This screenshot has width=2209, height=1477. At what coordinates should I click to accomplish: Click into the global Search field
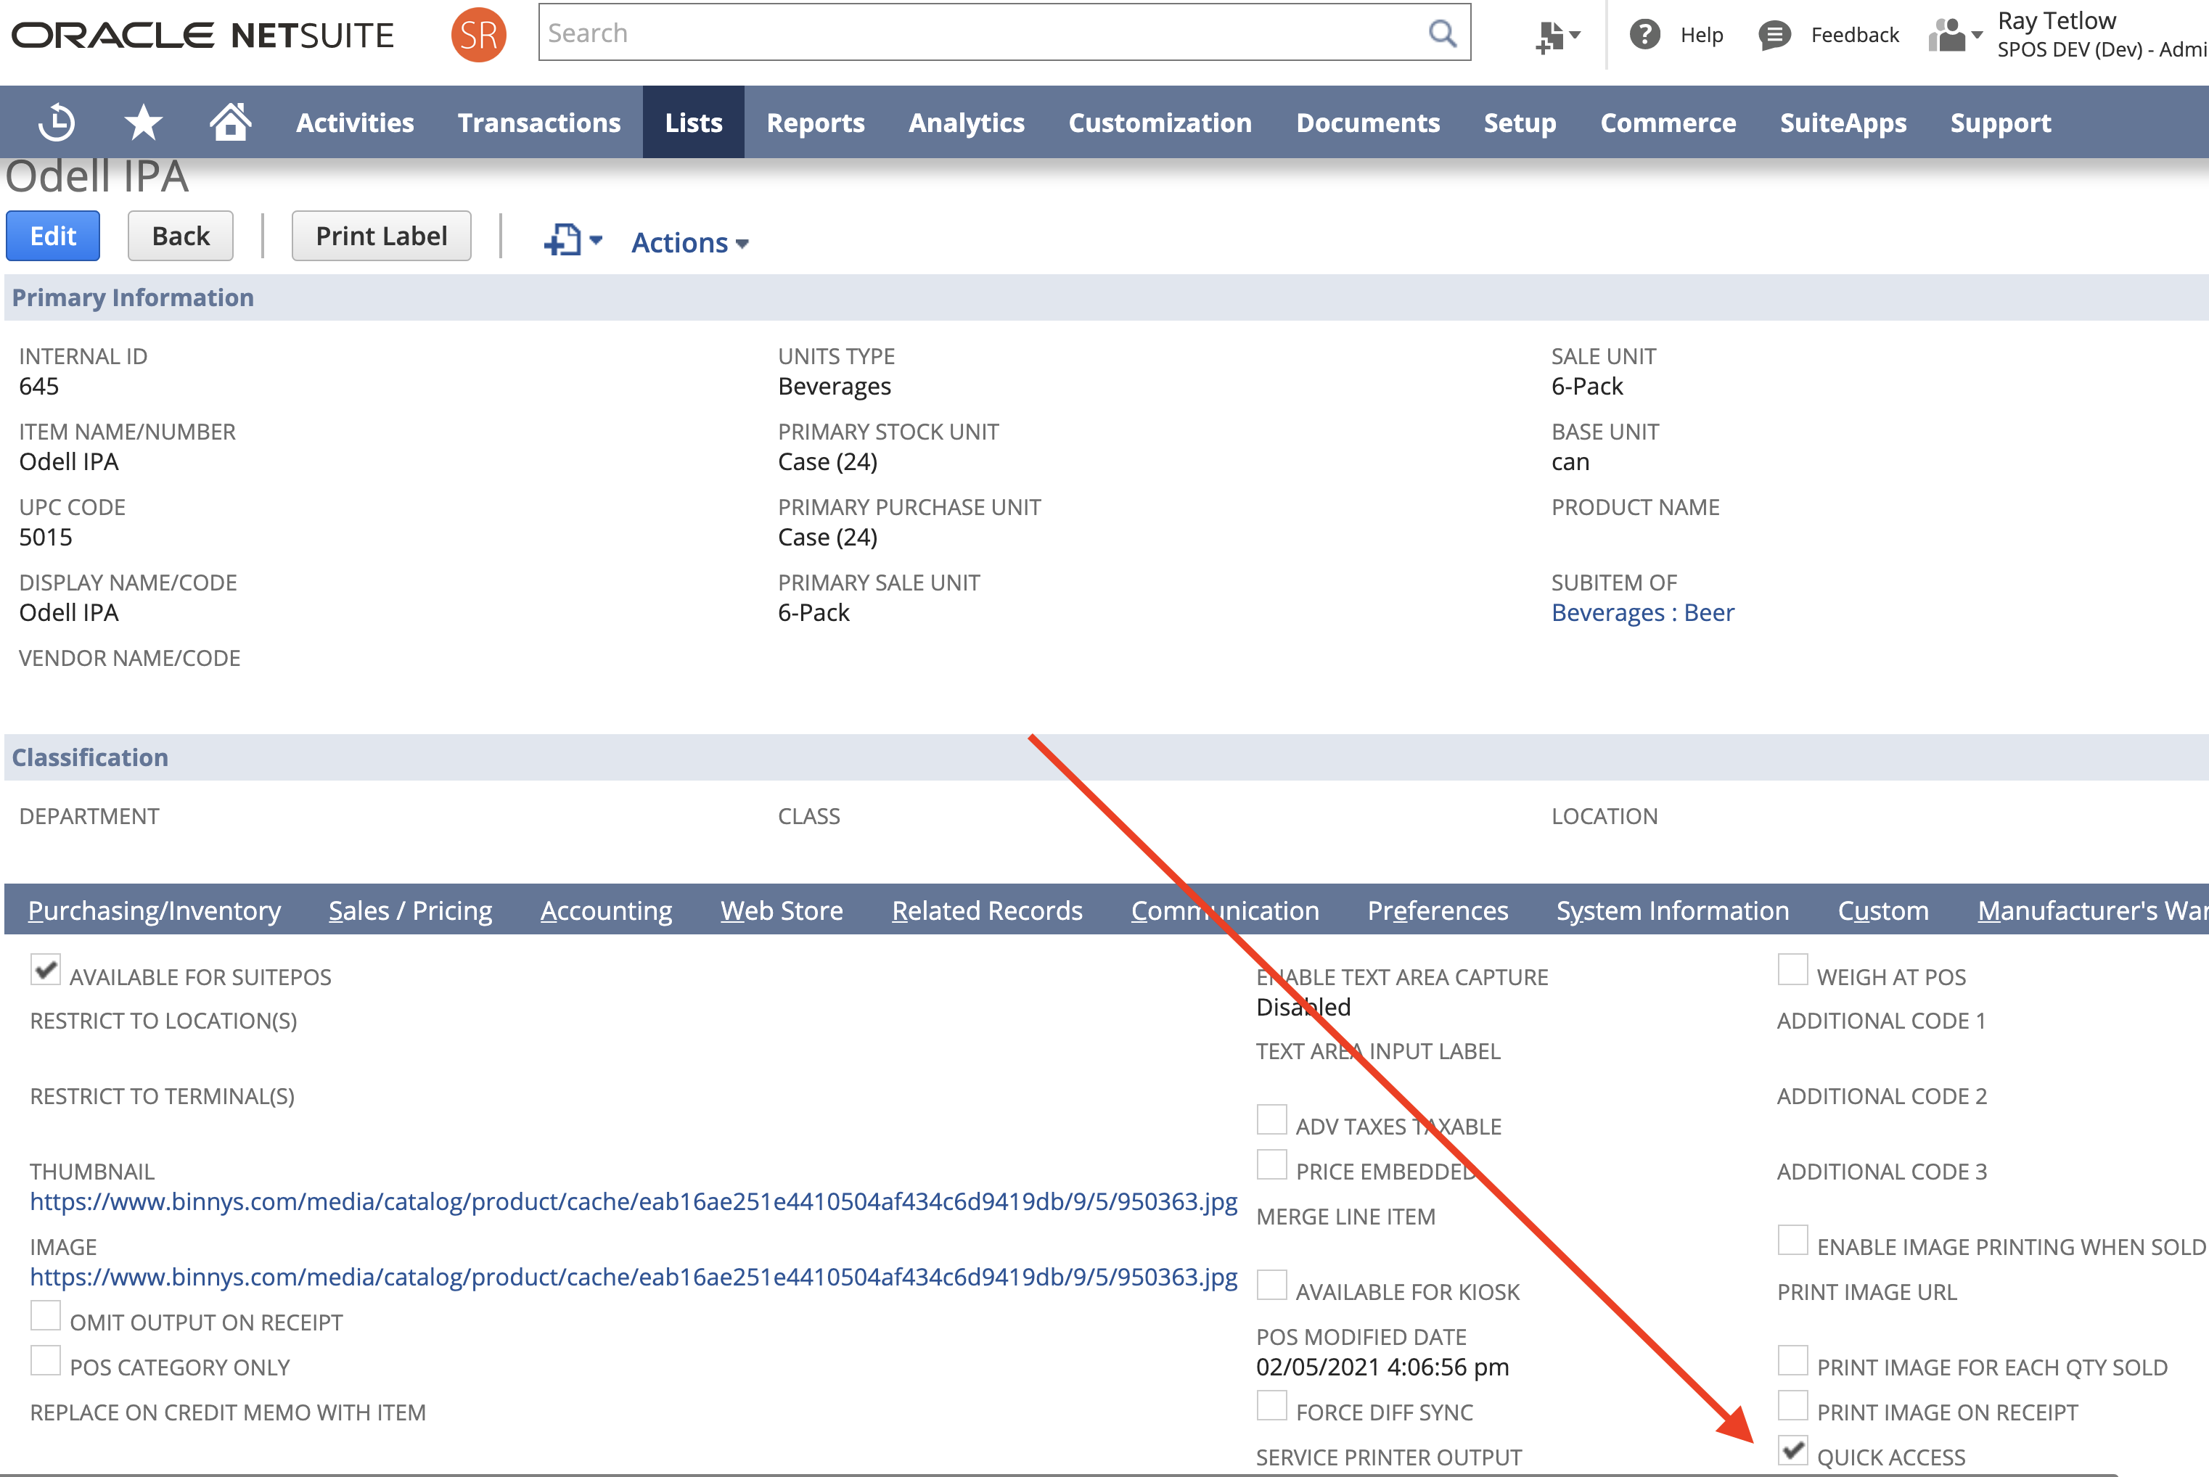point(980,33)
